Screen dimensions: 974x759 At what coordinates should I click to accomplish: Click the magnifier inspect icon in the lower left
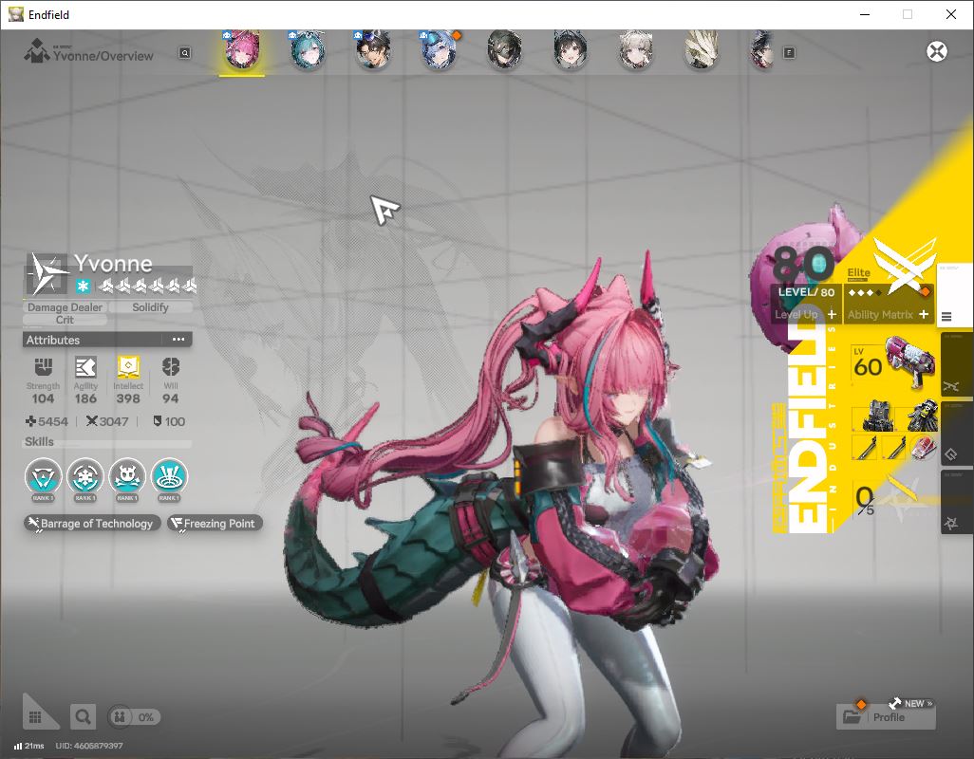click(x=83, y=717)
